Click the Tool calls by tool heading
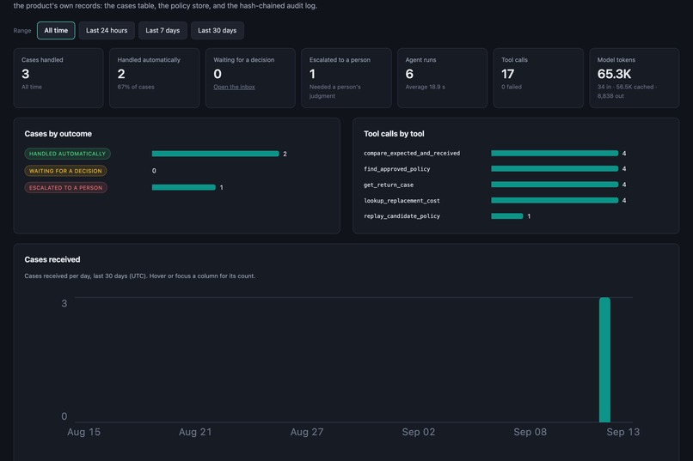The height and width of the screenshot is (461, 693). pyautogui.click(x=394, y=134)
